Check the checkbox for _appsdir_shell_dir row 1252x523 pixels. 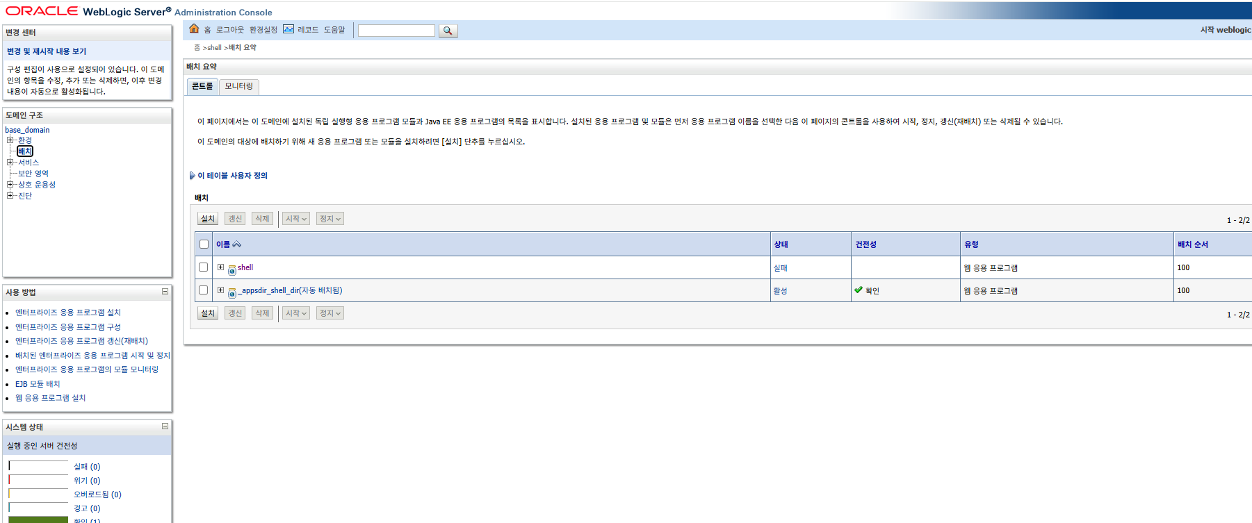(204, 290)
